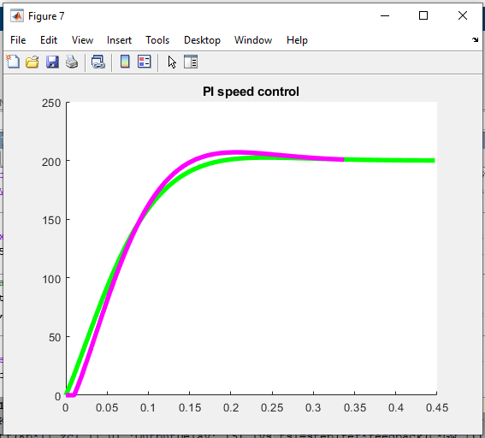This screenshot has width=485, height=438.
Task: Minimize the Figure 7 window
Action: [385, 15]
